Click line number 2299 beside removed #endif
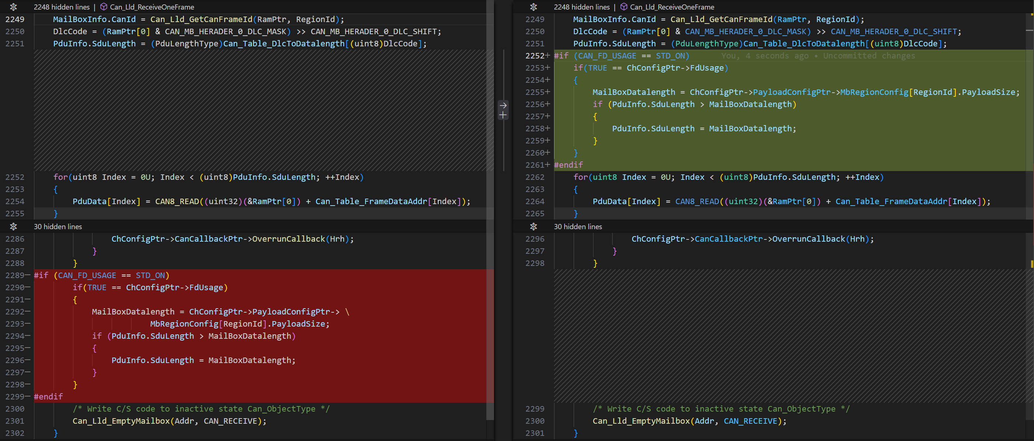Viewport: 1034px width, 441px height. 15,396
